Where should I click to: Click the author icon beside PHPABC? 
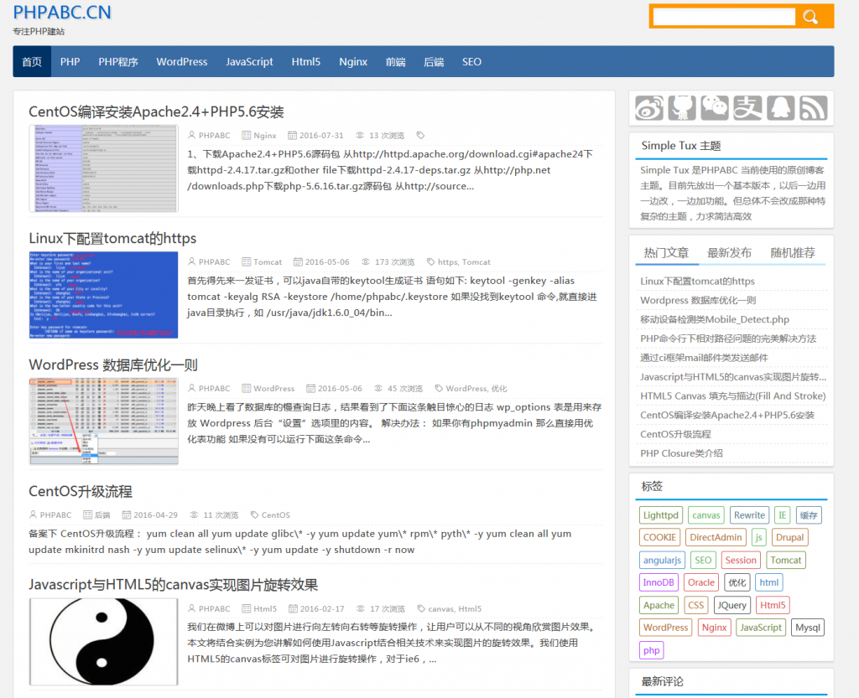coord(193,135)
